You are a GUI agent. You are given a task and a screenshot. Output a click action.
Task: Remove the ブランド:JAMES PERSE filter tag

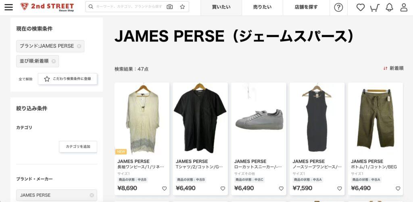tap(79, 46)
